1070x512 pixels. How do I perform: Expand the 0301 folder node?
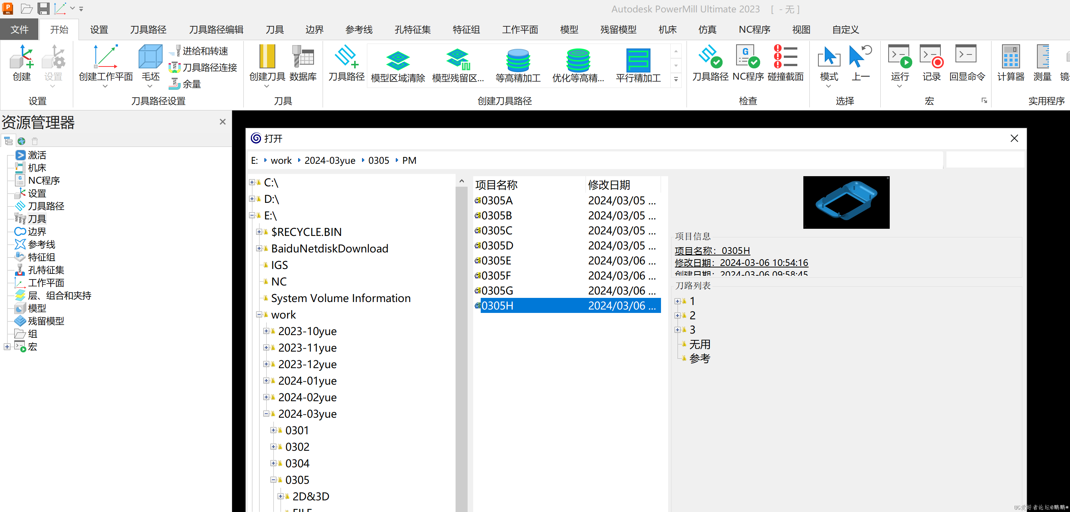click(273, 430)
